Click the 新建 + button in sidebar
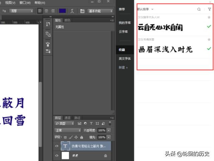 tap(123, 67)
